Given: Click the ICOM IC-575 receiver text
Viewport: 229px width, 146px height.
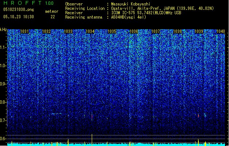Looking at the screenshot, I should pyautogui.click(x=146, y=13).
